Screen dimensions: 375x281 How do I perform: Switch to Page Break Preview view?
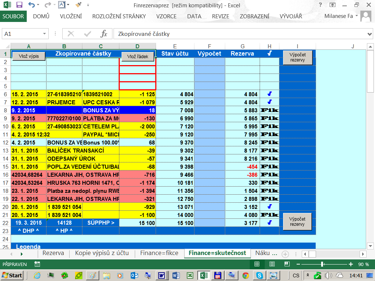pos(287,264)
